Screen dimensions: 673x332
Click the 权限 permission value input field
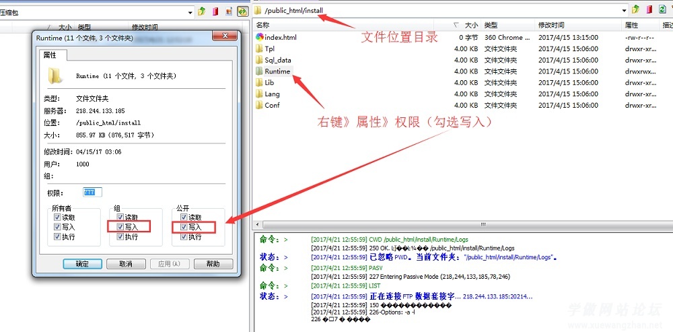click(x=92, y=193)
